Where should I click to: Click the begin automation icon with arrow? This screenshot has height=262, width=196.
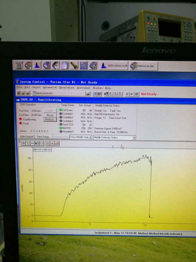[x=106, y=94]
